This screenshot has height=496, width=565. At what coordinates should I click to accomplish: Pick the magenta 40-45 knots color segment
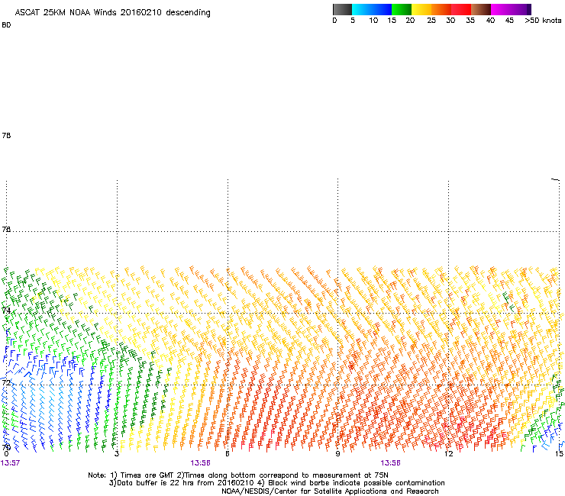coord(501,9)
